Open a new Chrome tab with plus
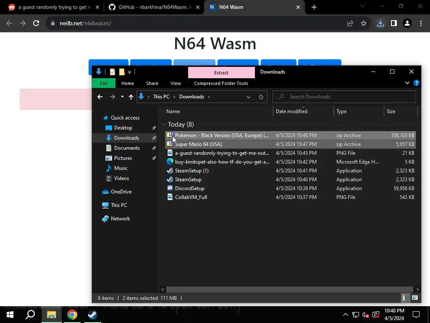The height and width of the screenshot is (323, 430). (314, 7)
